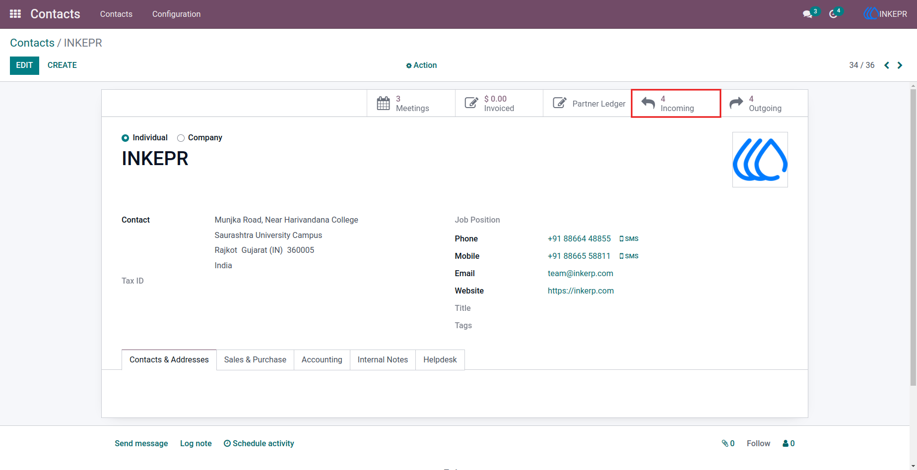Switch to Sales & Purchase tab
Screen dimensions: 917x470
pos(255,360)
